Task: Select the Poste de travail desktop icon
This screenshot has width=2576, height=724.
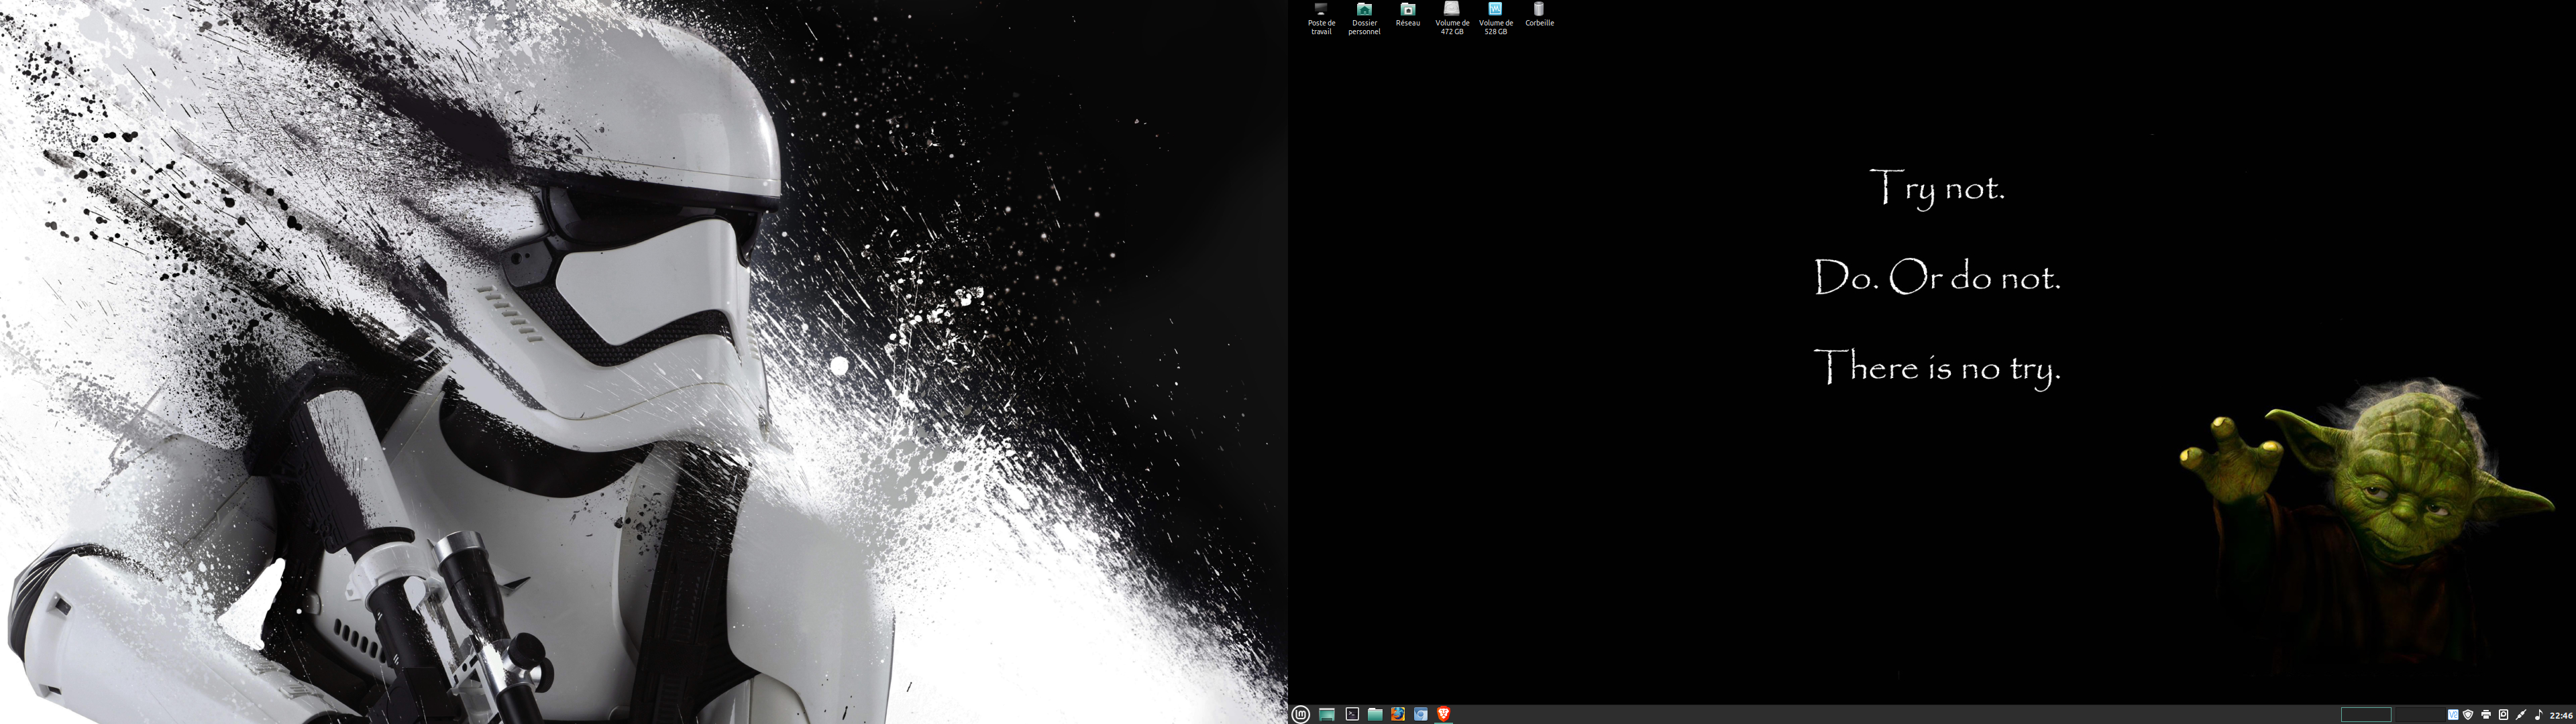Action: [1321, 11]
